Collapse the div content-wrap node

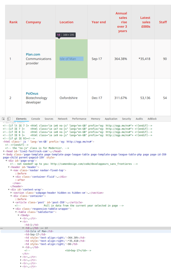coord(9,190)
